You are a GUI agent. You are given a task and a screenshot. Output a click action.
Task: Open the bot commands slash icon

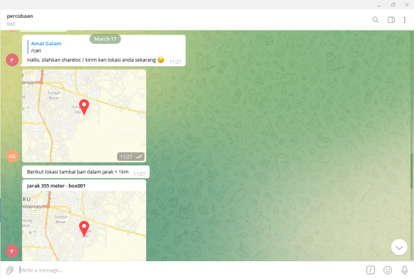pos(370,270)
